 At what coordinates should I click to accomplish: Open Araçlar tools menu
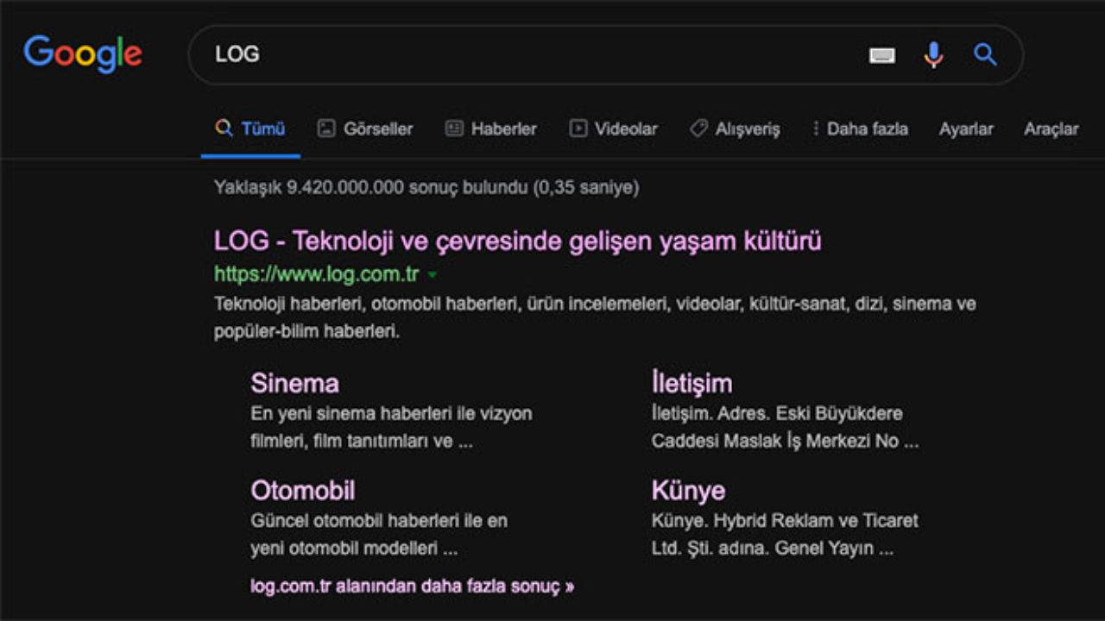pyautogui.click(x=1051, y=129)
